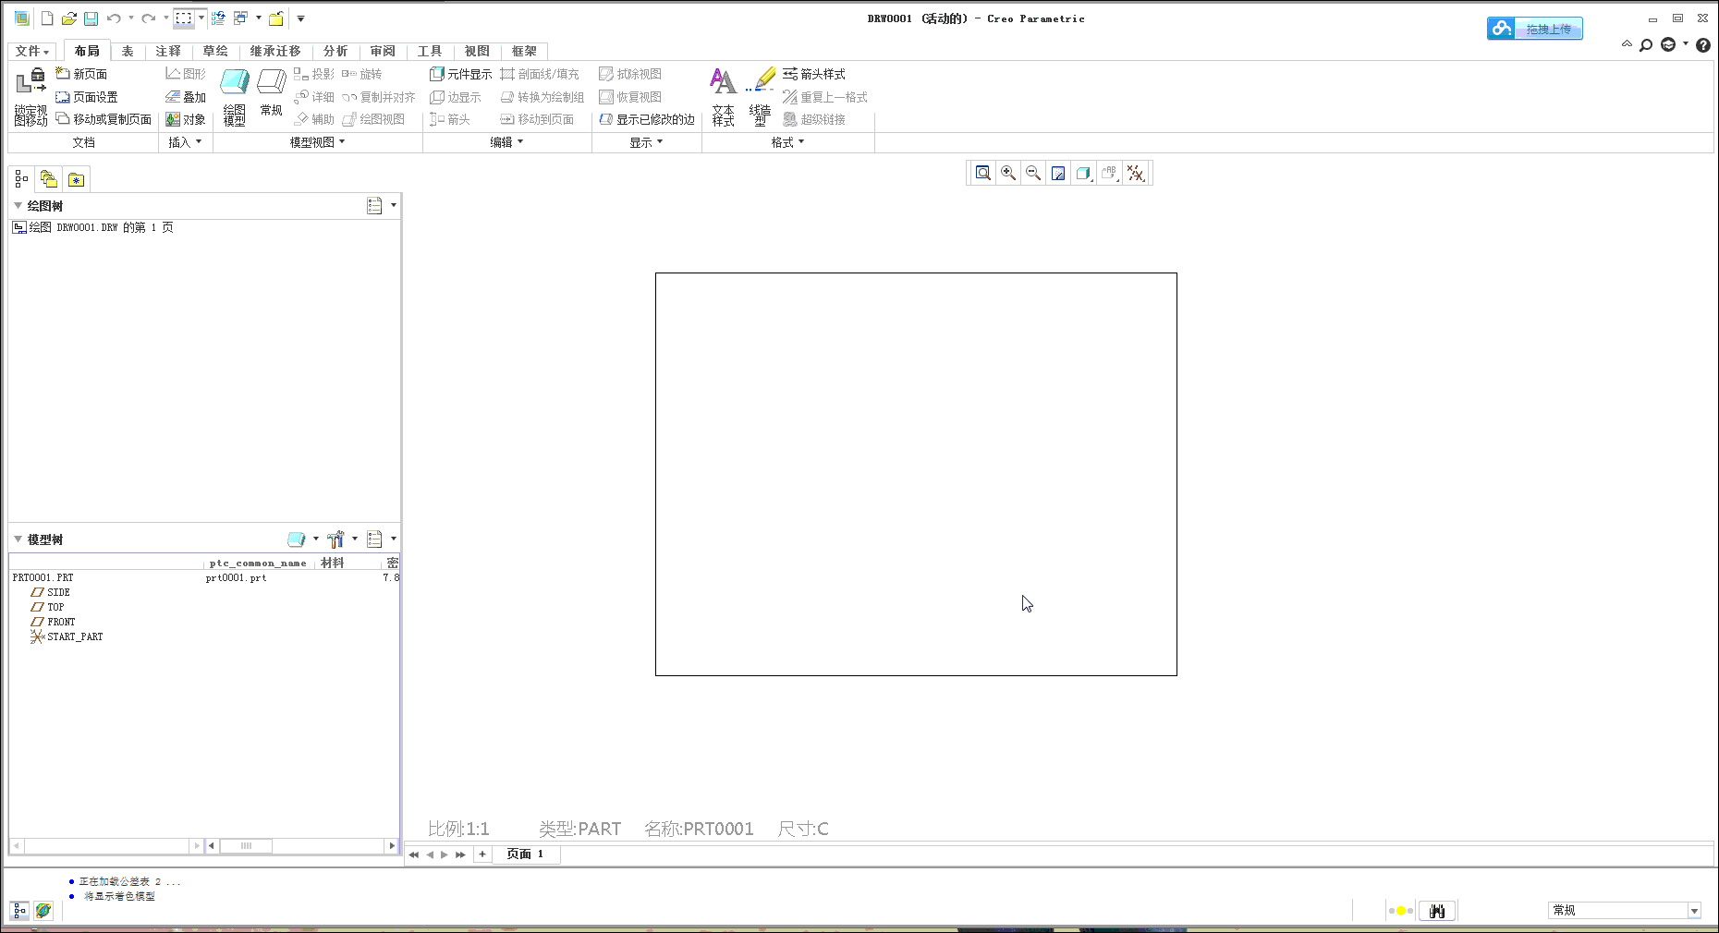The width and height of the screenshot is (1719, 933).
Task: Save the drawing with the disk icon
Action: click(x=91, y=18)
